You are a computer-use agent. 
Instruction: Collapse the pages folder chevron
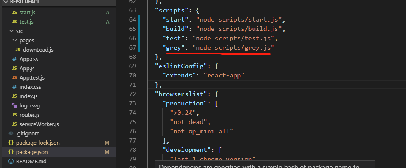[14, 41]
